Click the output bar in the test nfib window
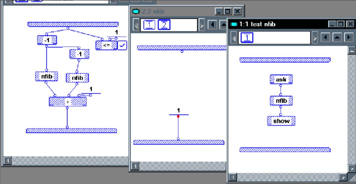The height and width of the screenshot is (184, 356). tap(285, 150)
